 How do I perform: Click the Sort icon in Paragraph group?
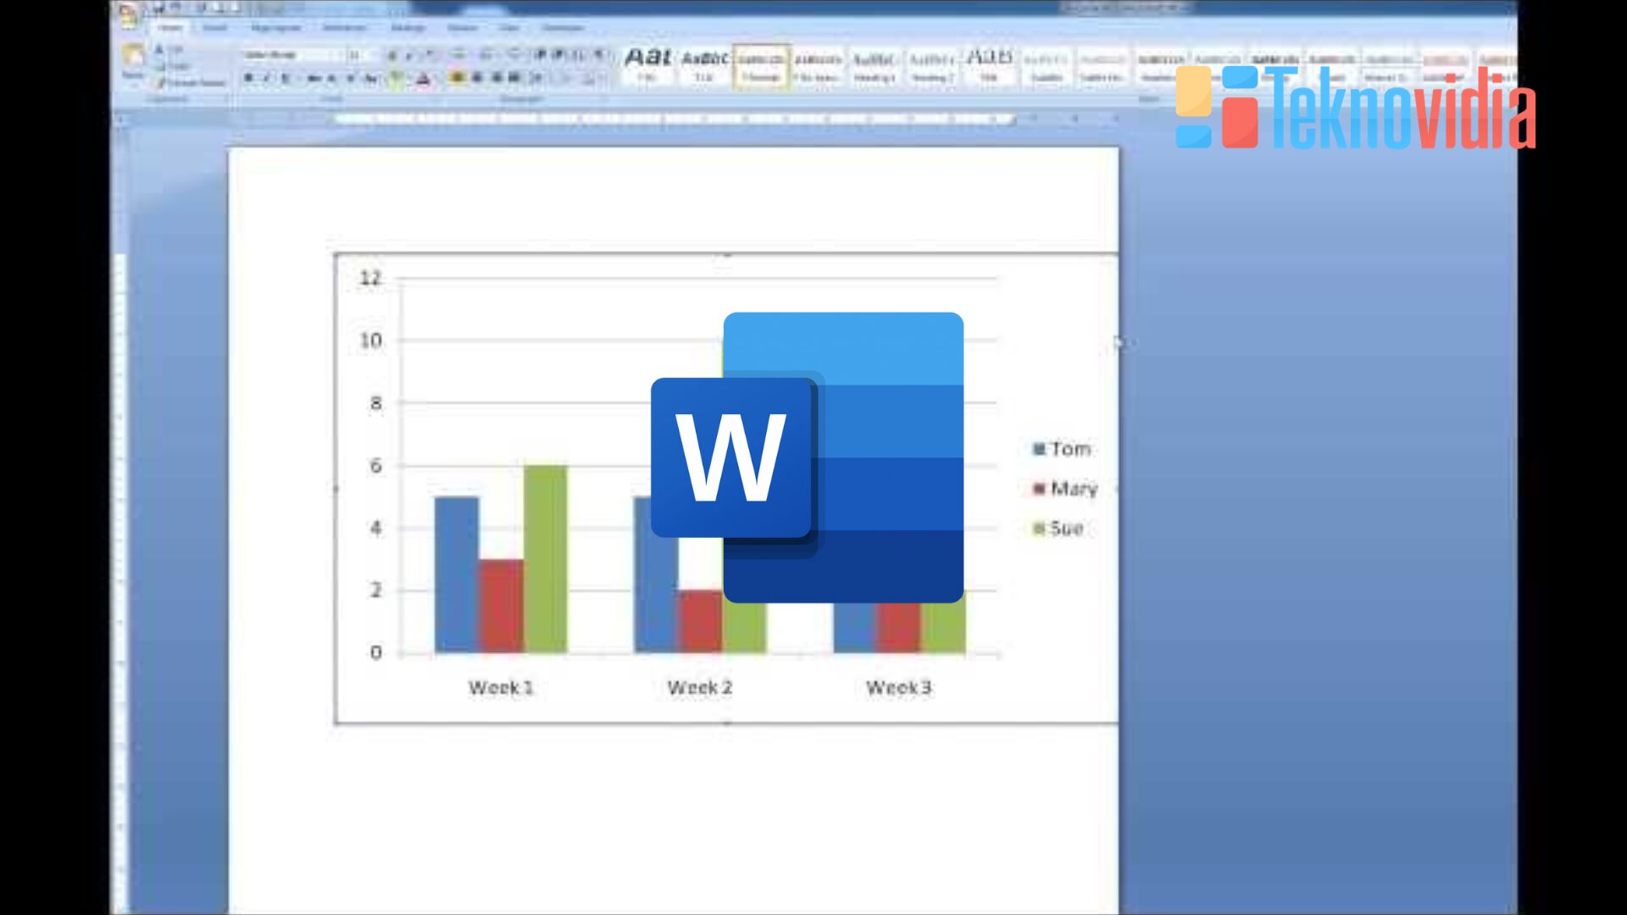coord(578,54)
